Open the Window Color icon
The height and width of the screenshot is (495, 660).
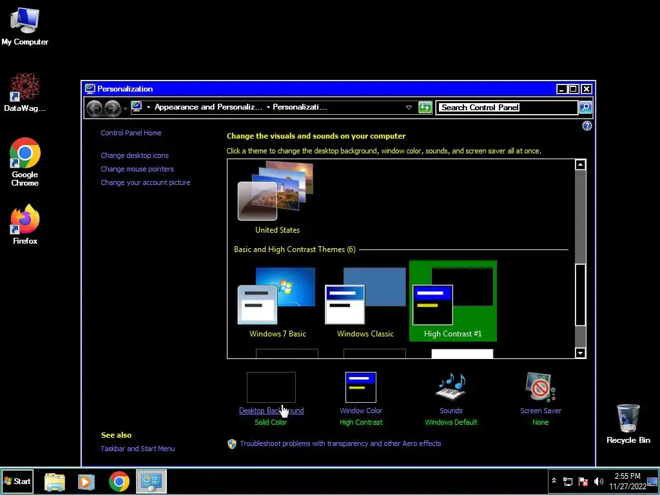coord(361,387)
